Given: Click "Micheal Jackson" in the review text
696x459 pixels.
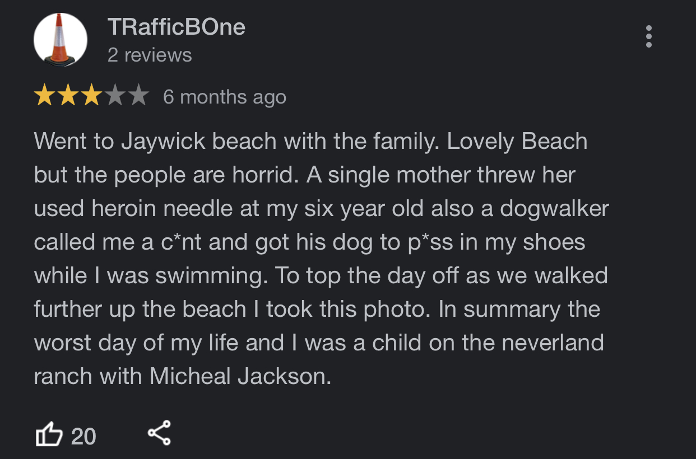Looking at the screenshot, I should point(238,376).
